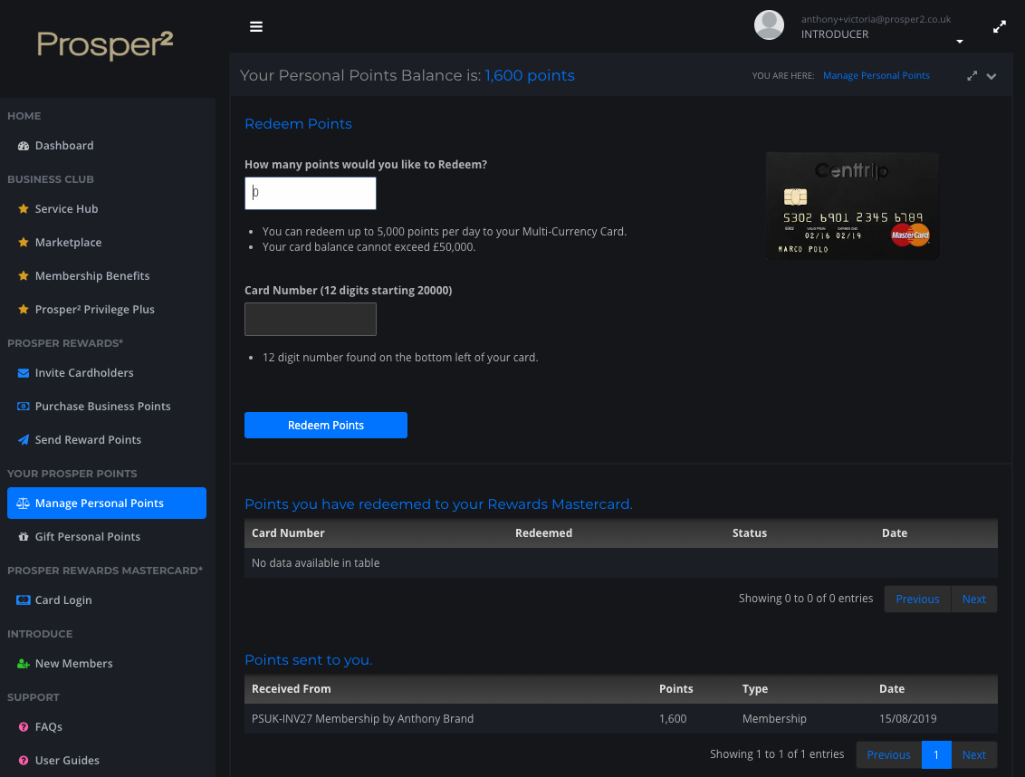
Task: Sort by Points column header
Action: [675, 688]
